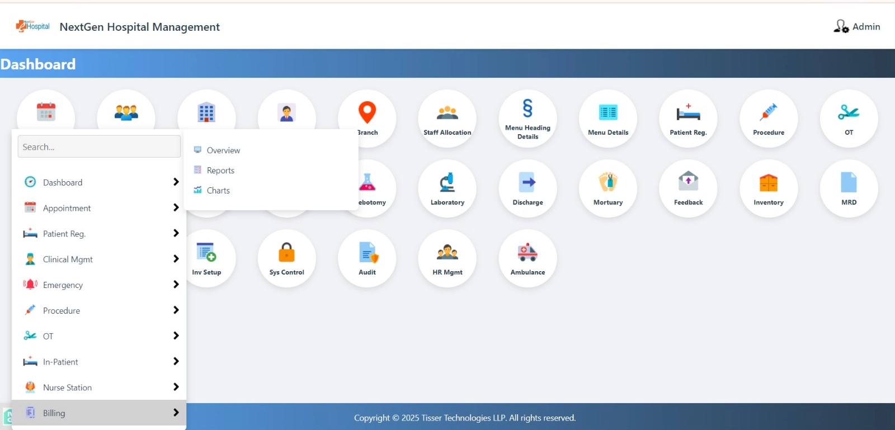Open the Procedure dashboard tile
Viewport: 895px width, 430px height.
(769, 119)
